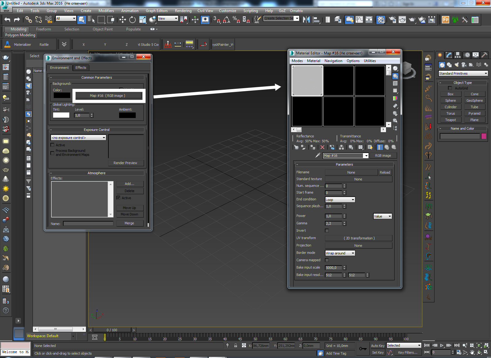Open the End condition 'Loop' dropdown
The width and height of the screenshot is (491, 358).
[x=340, y=200]
